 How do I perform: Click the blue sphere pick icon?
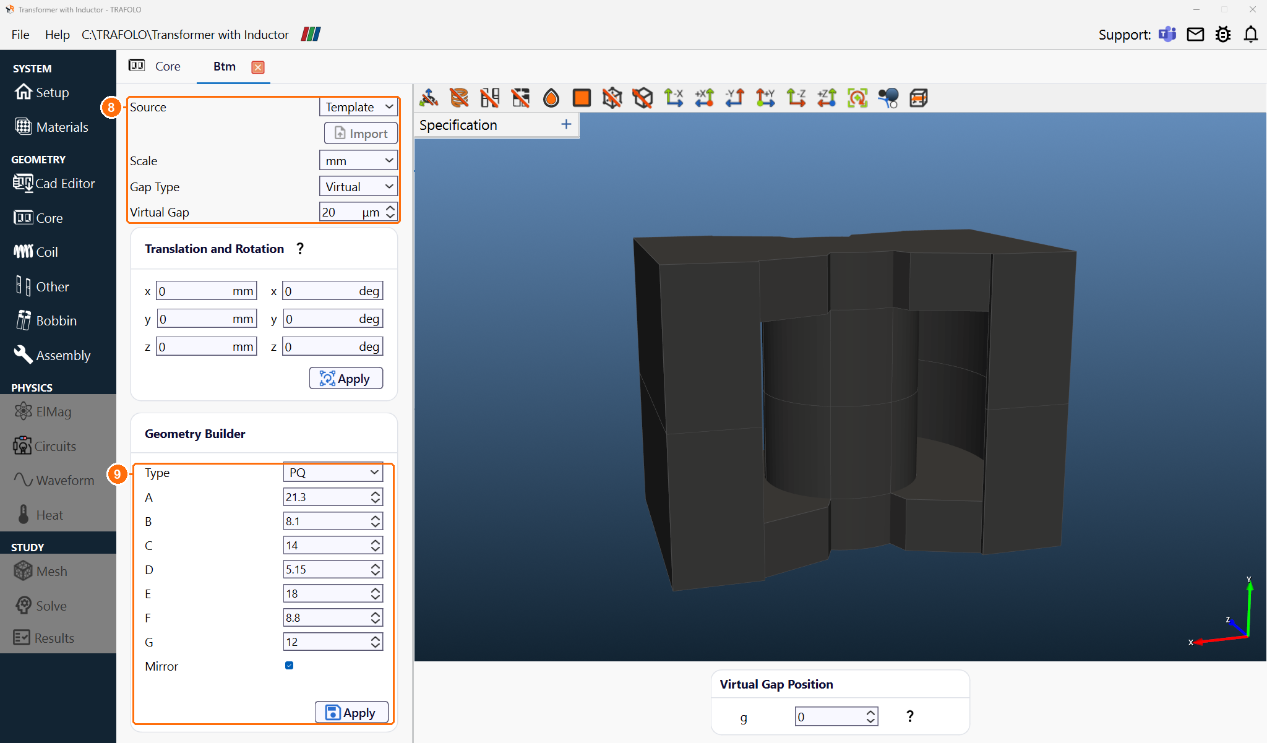click(888, 98)
